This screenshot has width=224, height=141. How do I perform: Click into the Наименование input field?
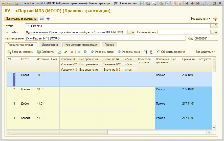(x=105, y=38)
